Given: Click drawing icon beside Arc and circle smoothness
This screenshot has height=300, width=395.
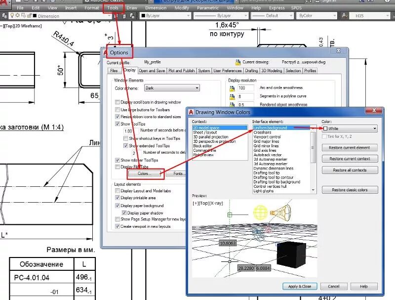Looking at the screenshot, I should pyautogui.click(x=232, y=88).
